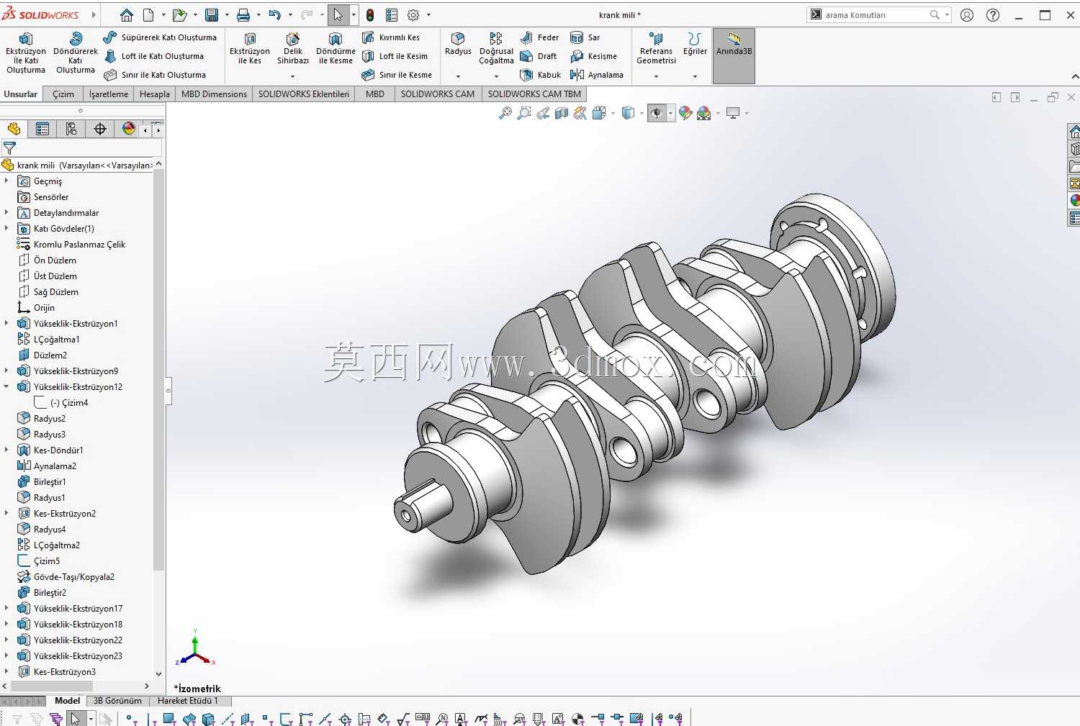Open the Hesapla tab
The height and width of the screenshot is (726, 1080).
coord(155,94)
